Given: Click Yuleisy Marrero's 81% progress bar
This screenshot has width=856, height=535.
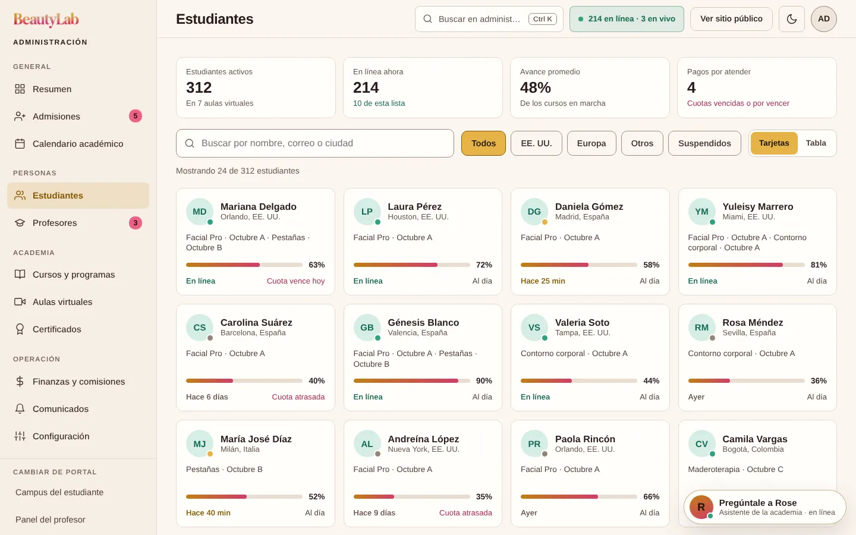Looking at the screenshot, I should click(x=745, y=265).
